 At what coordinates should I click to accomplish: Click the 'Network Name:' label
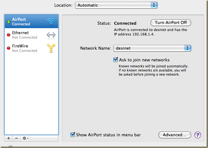tap(96, 48)
